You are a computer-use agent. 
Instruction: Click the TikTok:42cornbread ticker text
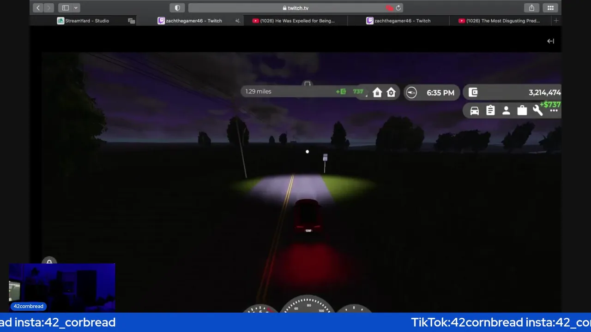point(467,322)
